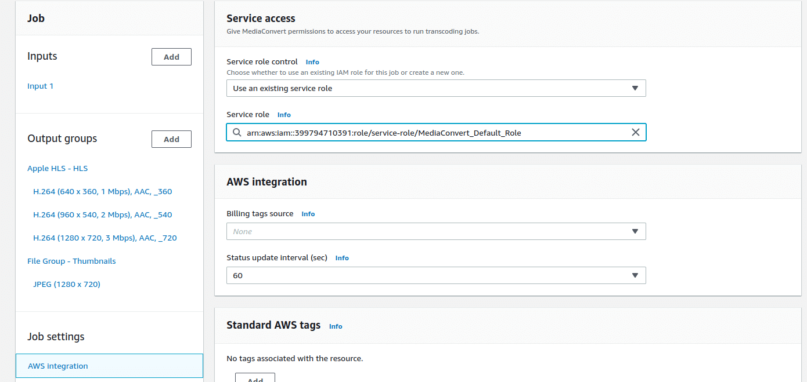Open Info for Billing tags source
Image resolution: width=807 pixels, height=382 pixels.
[308, 214]
